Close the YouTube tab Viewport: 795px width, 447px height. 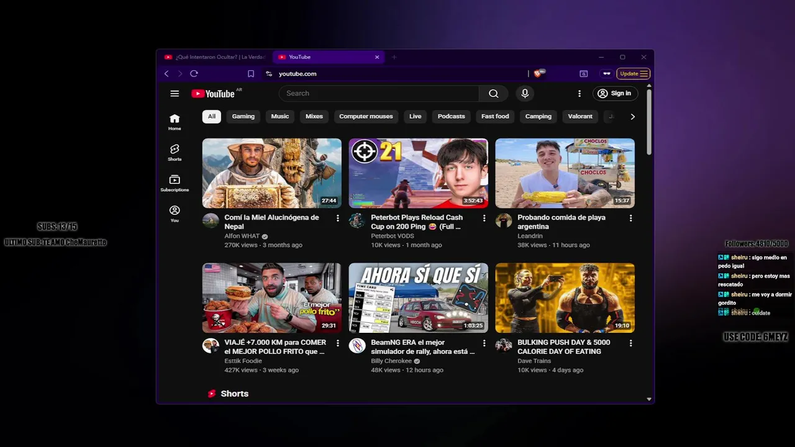tap(377, 57)
